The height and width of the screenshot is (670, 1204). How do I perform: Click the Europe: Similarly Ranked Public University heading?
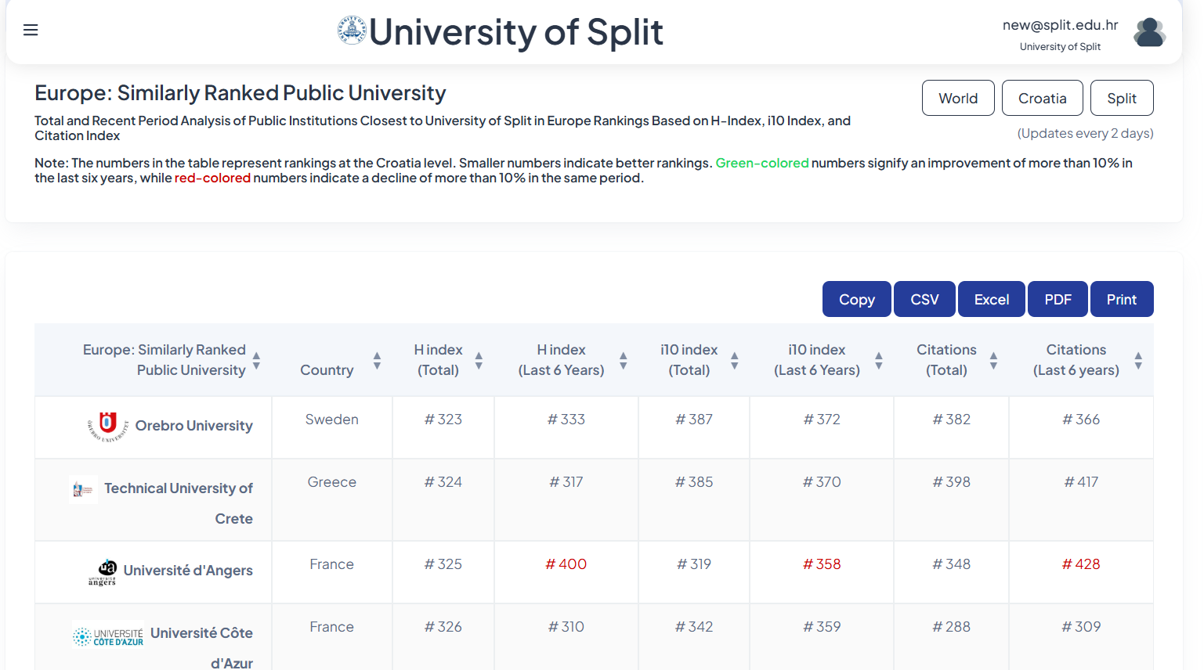click(240, 93)
